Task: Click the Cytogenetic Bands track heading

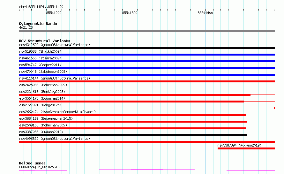Action: click(38, 24)
